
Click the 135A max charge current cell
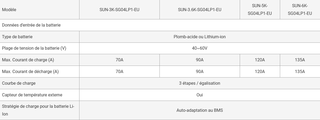(300, 60)
